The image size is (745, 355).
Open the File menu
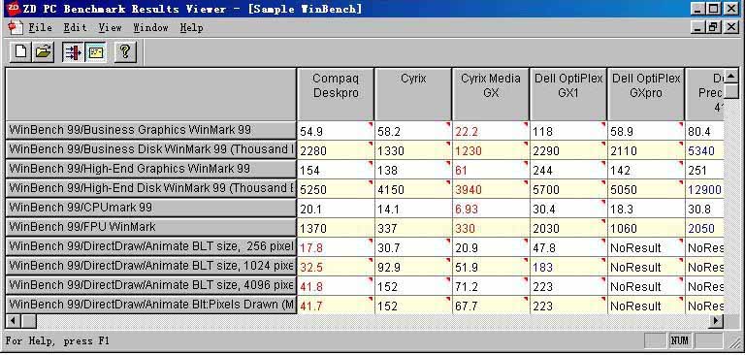(41, 27)
